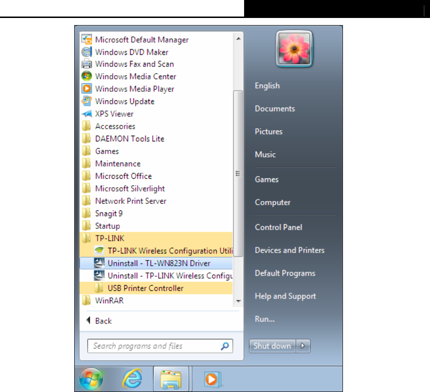Click the Maintenance folder icon
This screenshot has width=430, height=392.
[x=87, y=164]
